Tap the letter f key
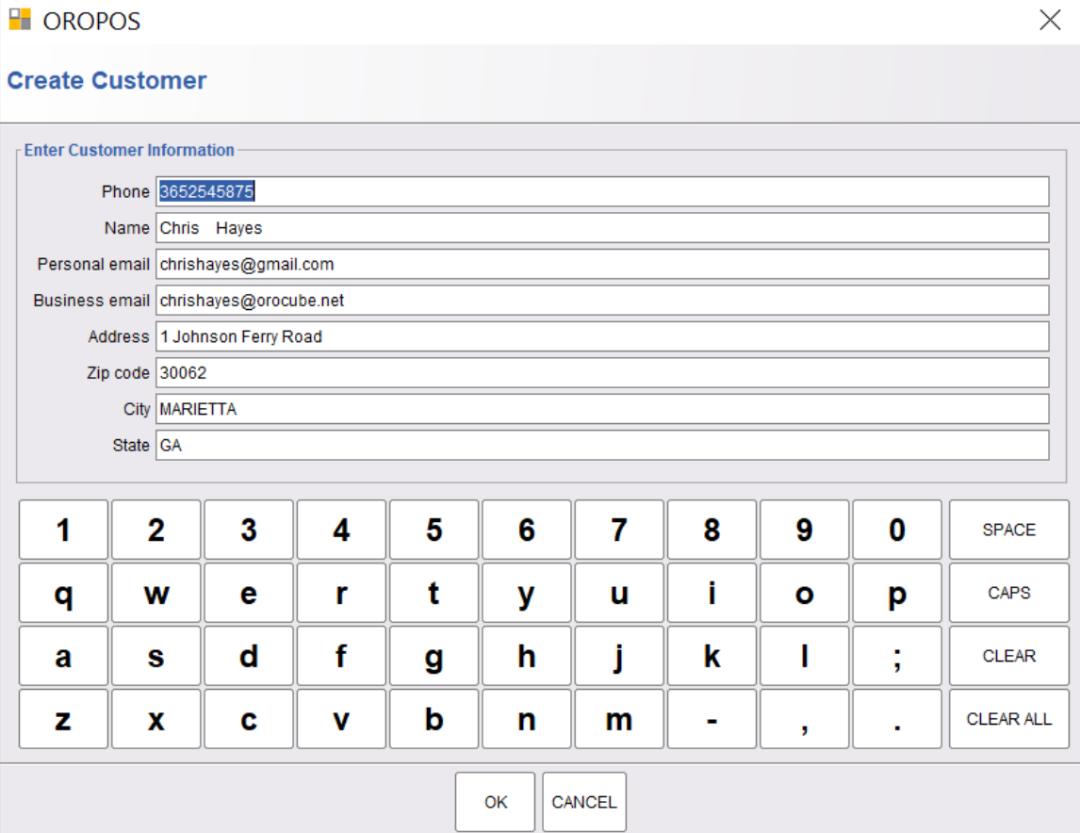The width and height of the screenshot is (1080, 833). coord(342,656)
